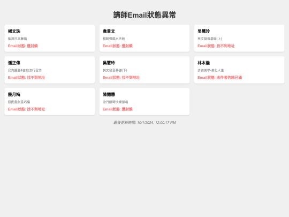Viewport: 289px width, 217px height.
Task: Select instructor name 殷月梅
Action: tap(14, 94)
